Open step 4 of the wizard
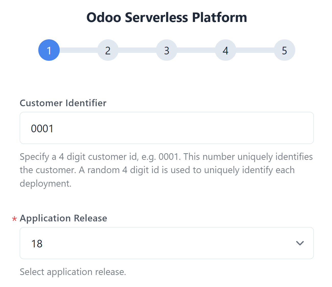The width and height of the screenshot is (332, 287). click(x=226, y=50)
